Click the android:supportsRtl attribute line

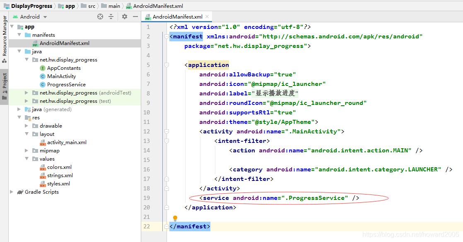(248, 112)
